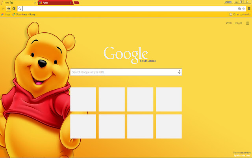
Task: Expand the Other bookmarks folder
Action: coord(240,14)
